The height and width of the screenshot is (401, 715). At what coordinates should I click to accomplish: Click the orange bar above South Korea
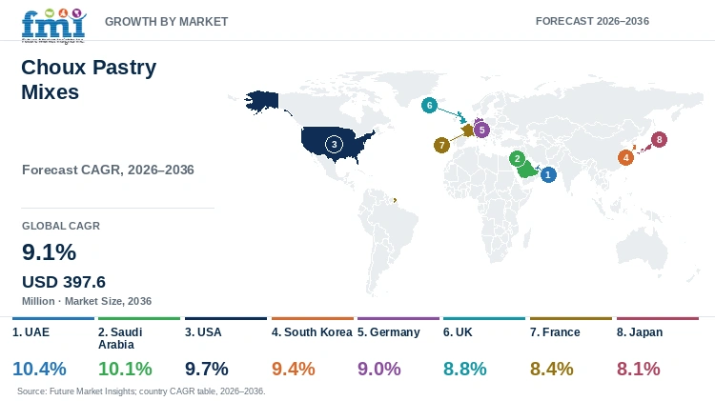click(313, 318)
